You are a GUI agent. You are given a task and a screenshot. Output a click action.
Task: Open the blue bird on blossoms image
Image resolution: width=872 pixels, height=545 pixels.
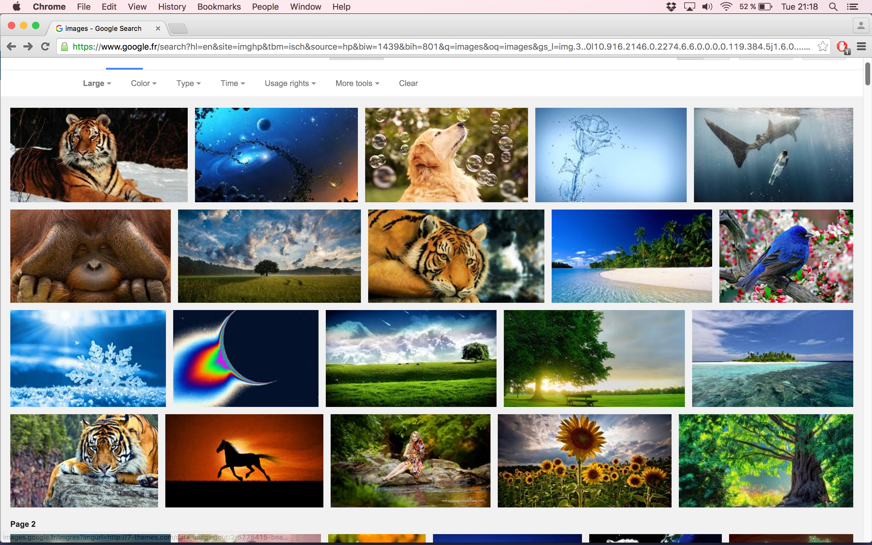pos(786,256)
